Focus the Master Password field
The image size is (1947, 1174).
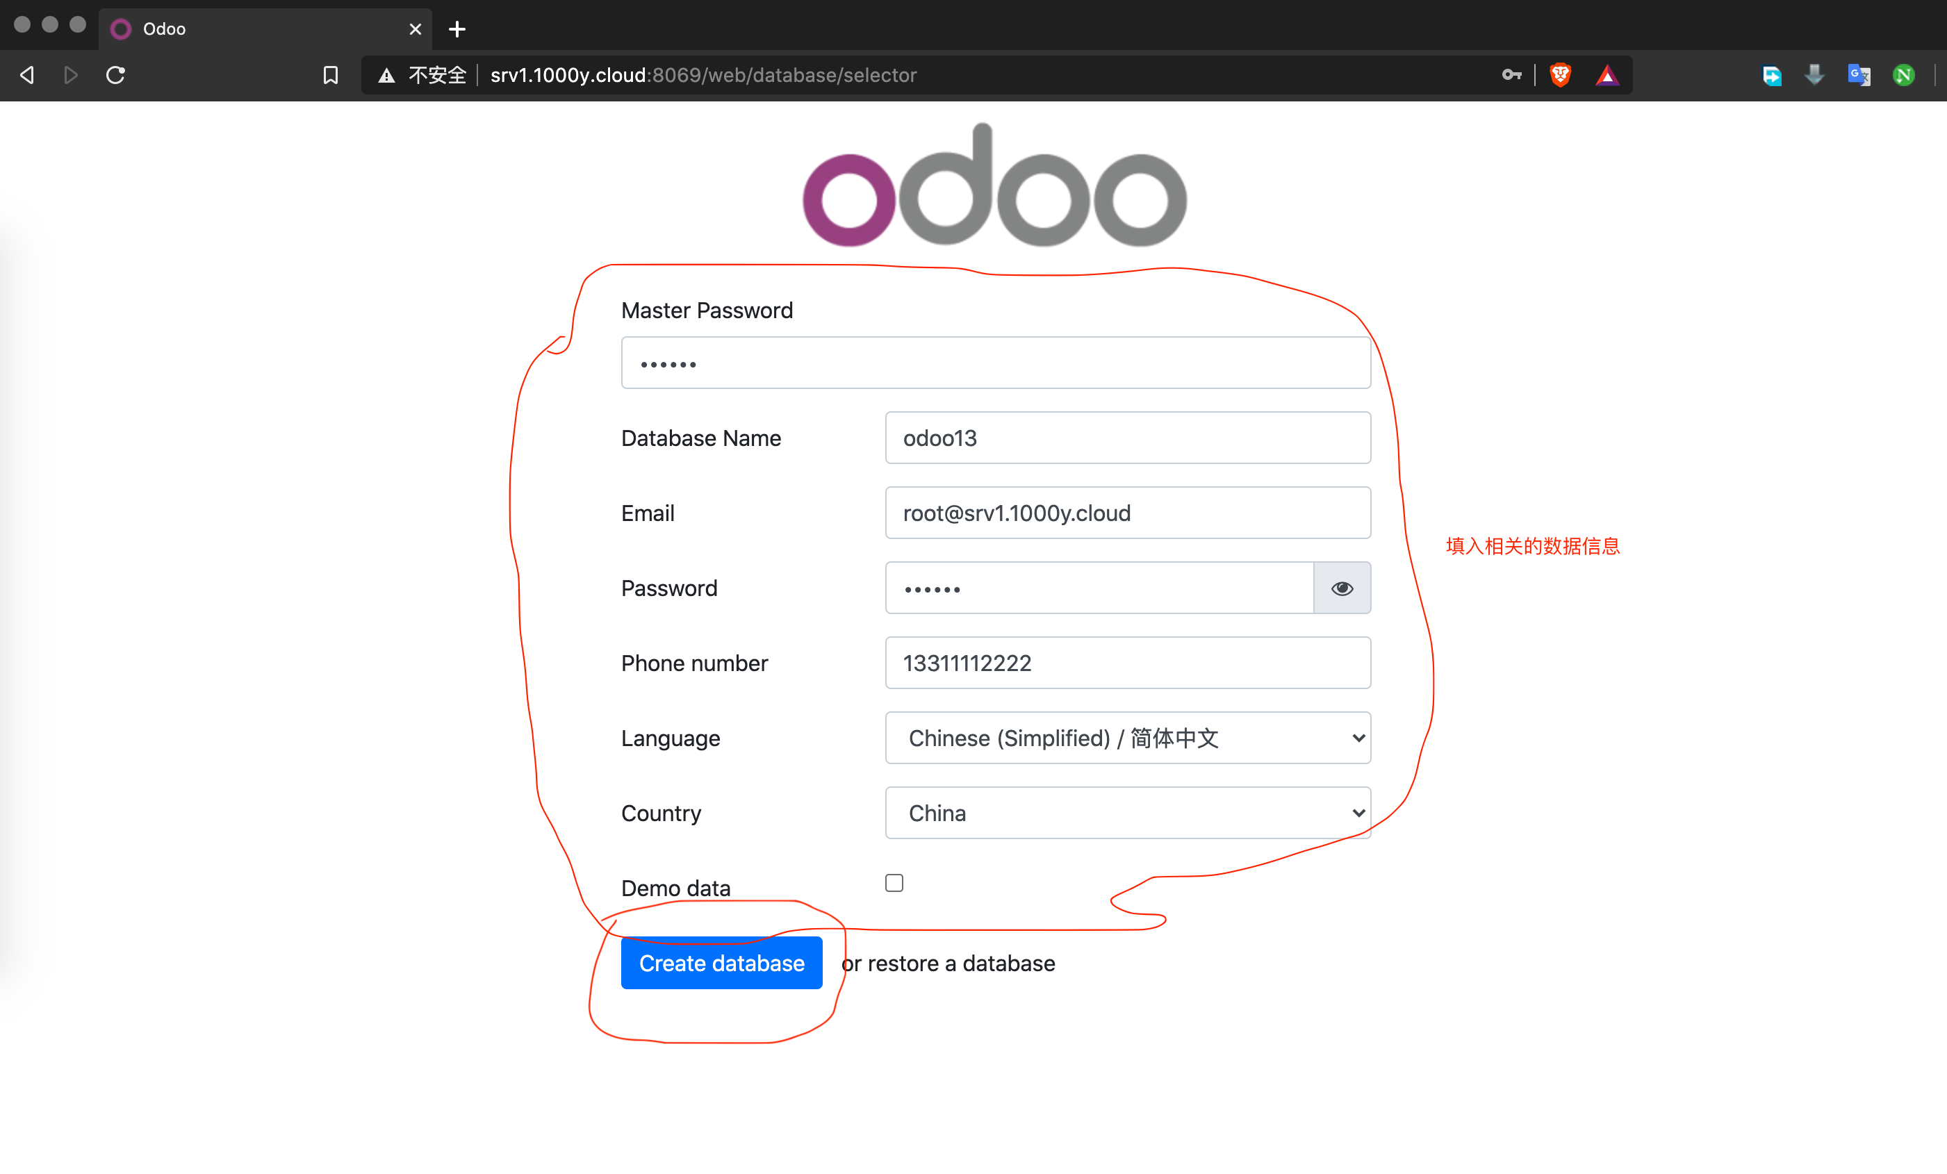click(996, 363)
